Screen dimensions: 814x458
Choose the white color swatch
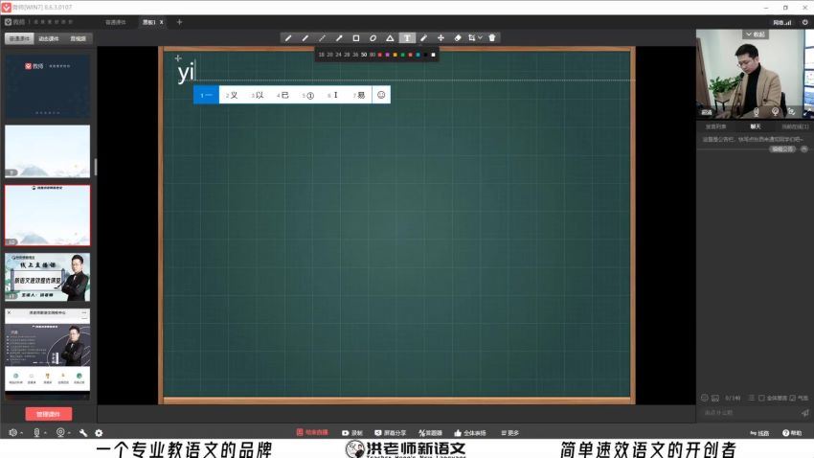coord(433,55)
